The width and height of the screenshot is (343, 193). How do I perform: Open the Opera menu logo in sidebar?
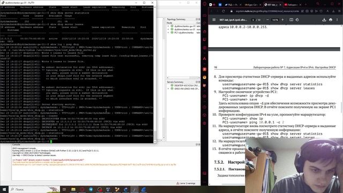pos(205,4)
